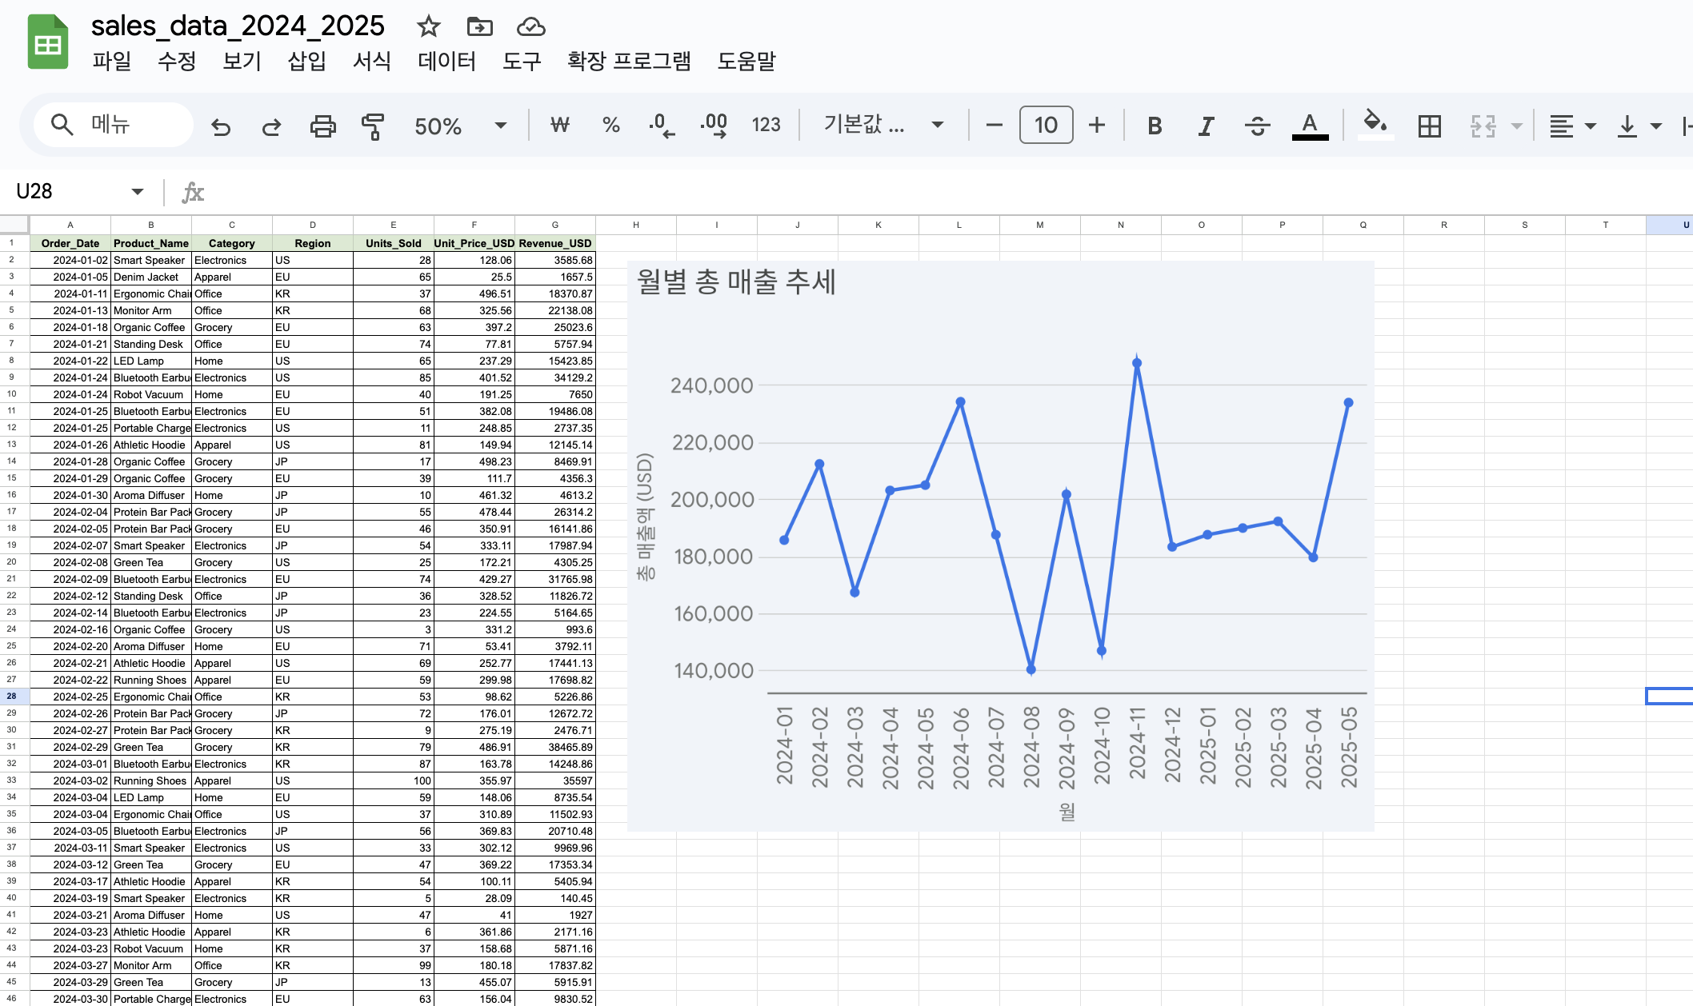The width and height of the screenshot is (1693, 1006).
Task: Open the 도구 menu
Action: 522,62
